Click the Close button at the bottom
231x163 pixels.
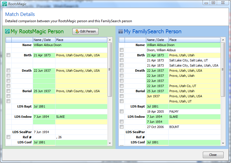213,155
